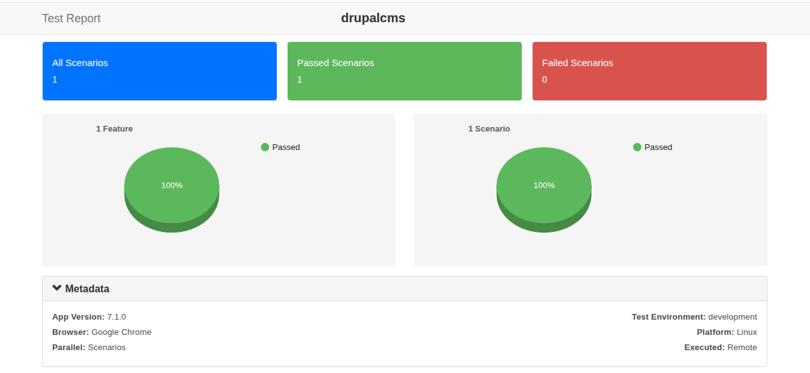
Task: Click the drupalcms project title
Action: tap(373, 18)
